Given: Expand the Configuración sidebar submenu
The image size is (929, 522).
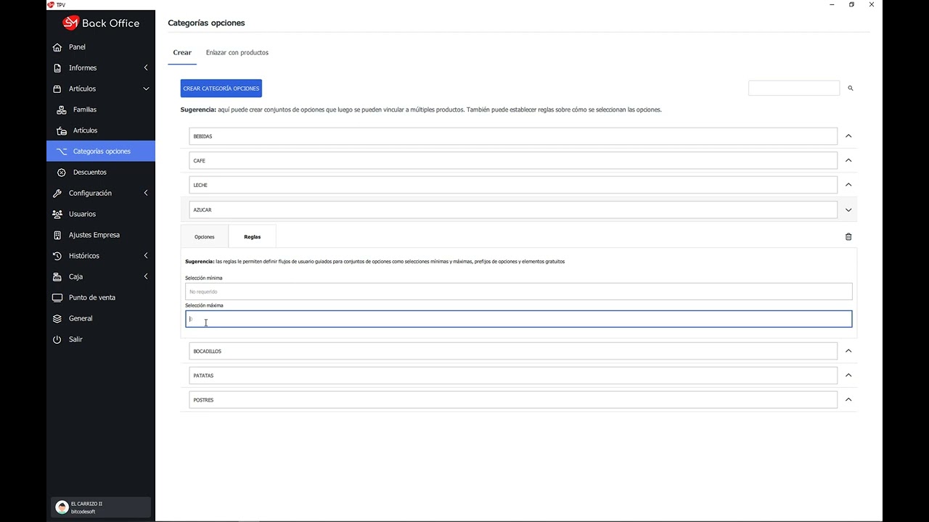Looking at the screenshot, I should click(146, 193).
